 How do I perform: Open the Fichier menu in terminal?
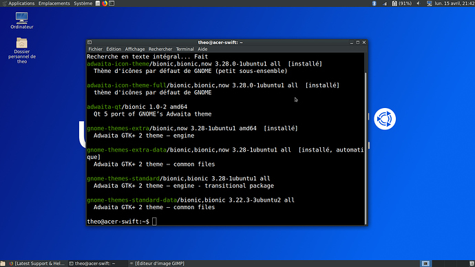[x=95, y=49]
